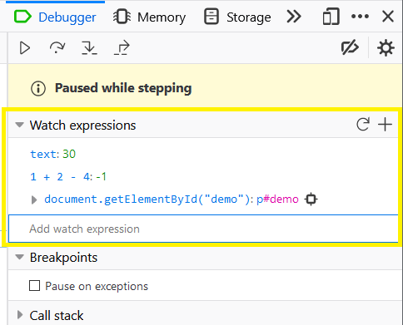Refresh watch expressions
Image resolution: width=403 pixels, height=325 pixels.
click(x=363, y=124)
